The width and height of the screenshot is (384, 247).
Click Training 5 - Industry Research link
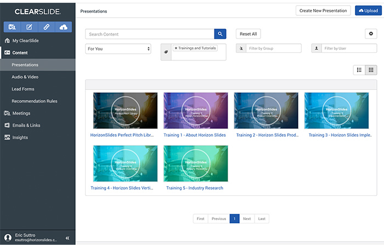195,188
